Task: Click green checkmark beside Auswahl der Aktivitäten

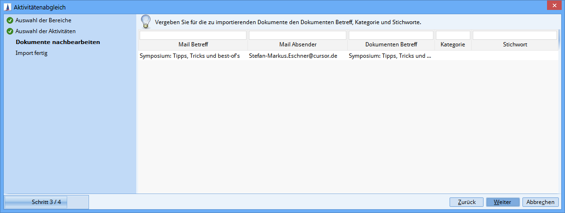Action: click(x=9, y=31)
